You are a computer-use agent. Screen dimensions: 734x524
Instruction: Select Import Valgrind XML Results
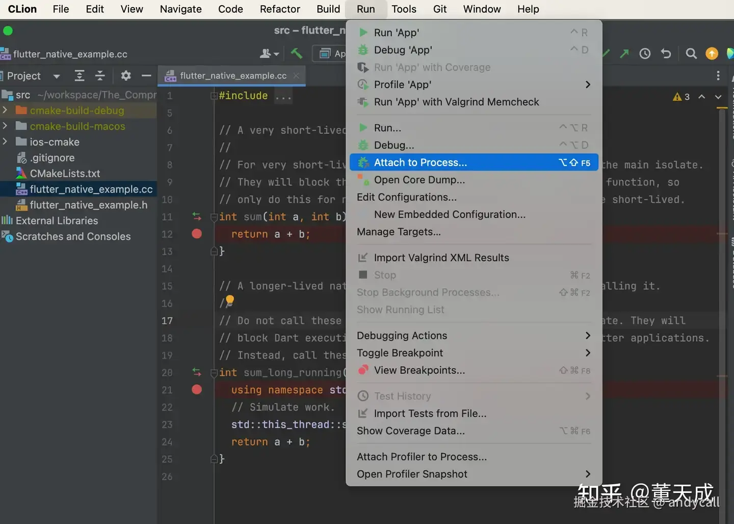tap(474, 258)
